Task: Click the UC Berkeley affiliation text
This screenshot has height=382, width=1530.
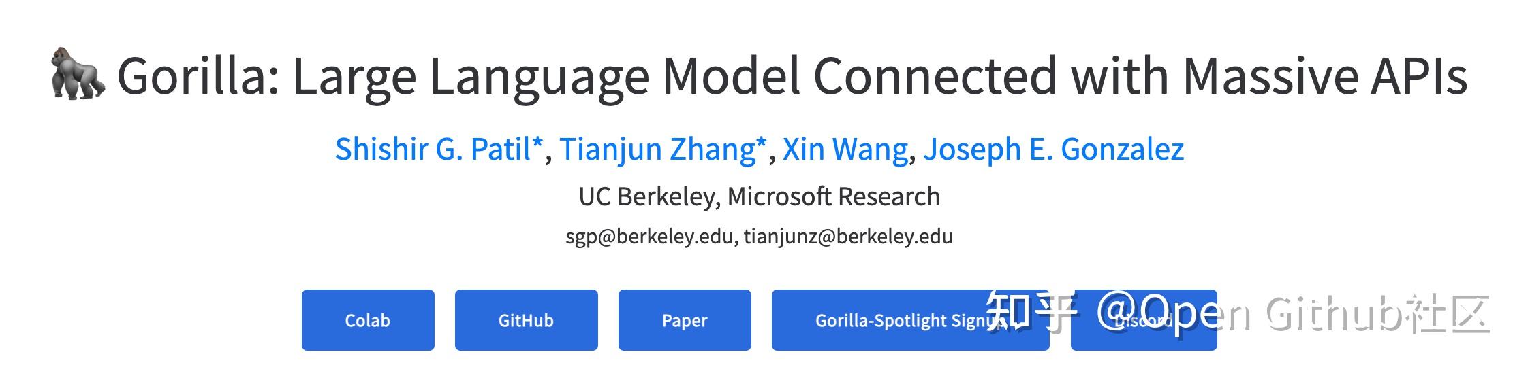Action: (648, 196)
